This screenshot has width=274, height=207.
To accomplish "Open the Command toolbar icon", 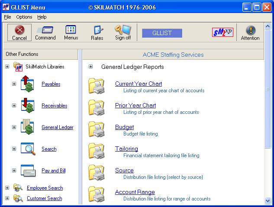I will (45, 30).
